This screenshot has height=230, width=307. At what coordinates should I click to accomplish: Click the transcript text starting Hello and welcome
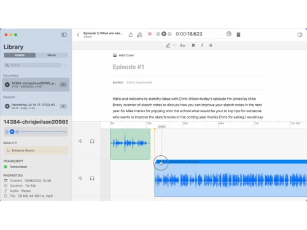(x=188, y=108)
